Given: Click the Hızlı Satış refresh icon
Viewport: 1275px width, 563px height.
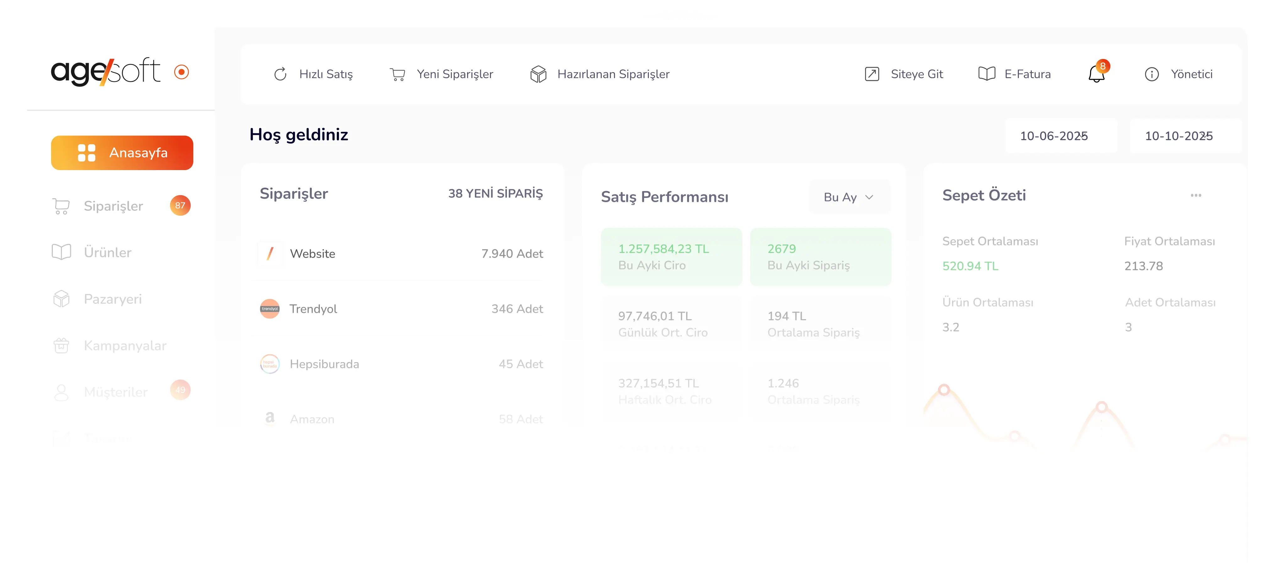Looking at the screenshot, I should click(x=280, y=74).
